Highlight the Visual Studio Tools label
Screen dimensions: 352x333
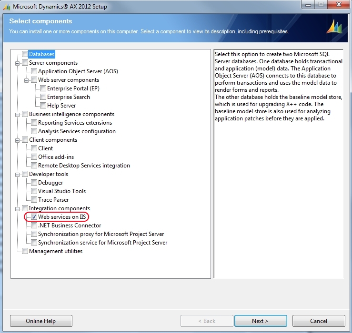(62, 191)
